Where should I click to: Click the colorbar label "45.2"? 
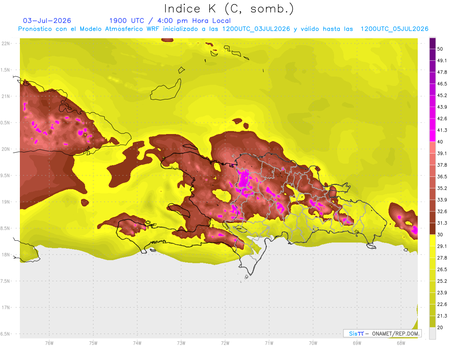(442, 95)
